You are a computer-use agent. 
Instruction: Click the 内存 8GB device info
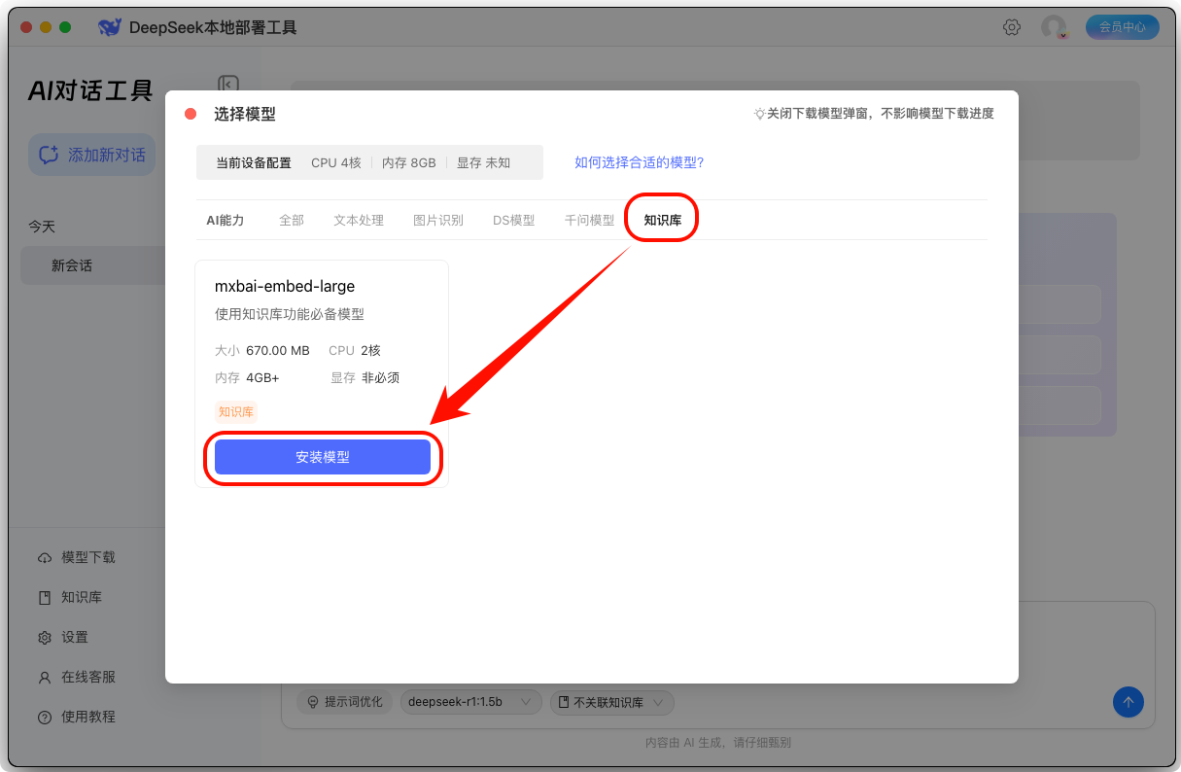point(409,163)
